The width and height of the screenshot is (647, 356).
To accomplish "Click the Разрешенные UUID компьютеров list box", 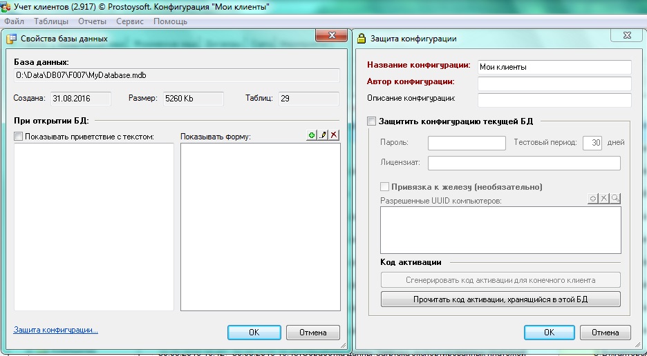I will [x=500, y=230].
